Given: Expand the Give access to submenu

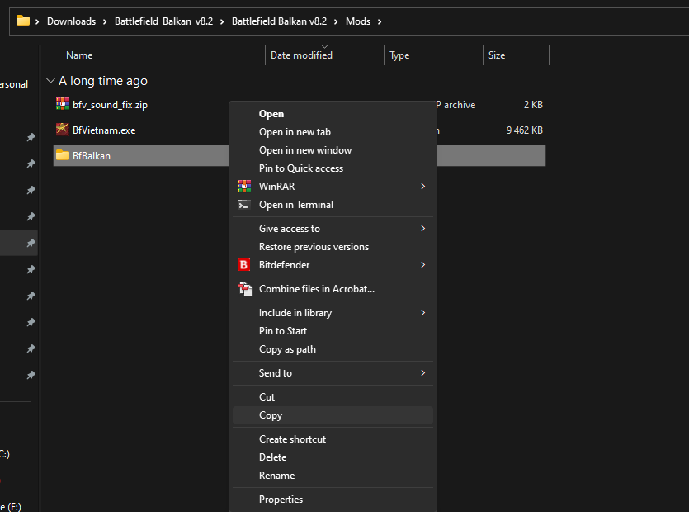Looking at the screenshot, I should point(422,229).
